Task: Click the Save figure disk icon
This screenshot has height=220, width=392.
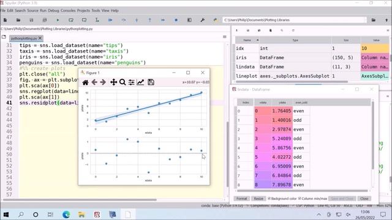Action: [151, 82]
